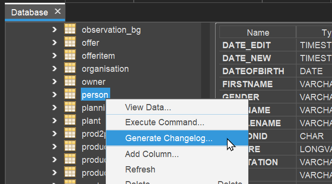Image resolution: width=332 pixels, height=184 pixels.
Task: Choose Refresh from context menu
Action: click(177, 170)
